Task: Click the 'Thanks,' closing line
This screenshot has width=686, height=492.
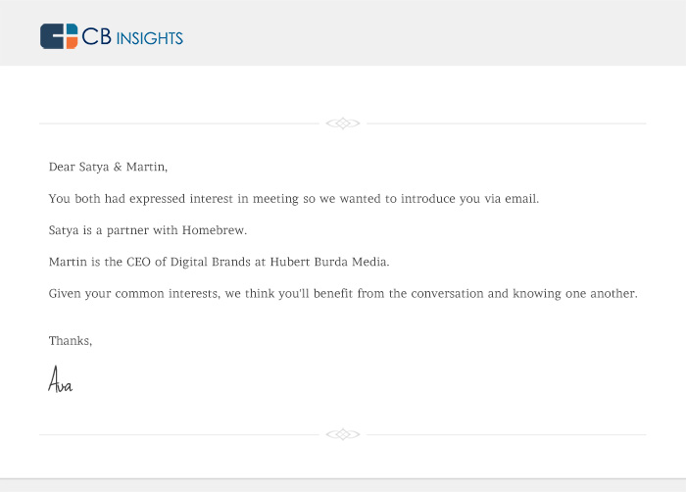Action: click(71, 341)
